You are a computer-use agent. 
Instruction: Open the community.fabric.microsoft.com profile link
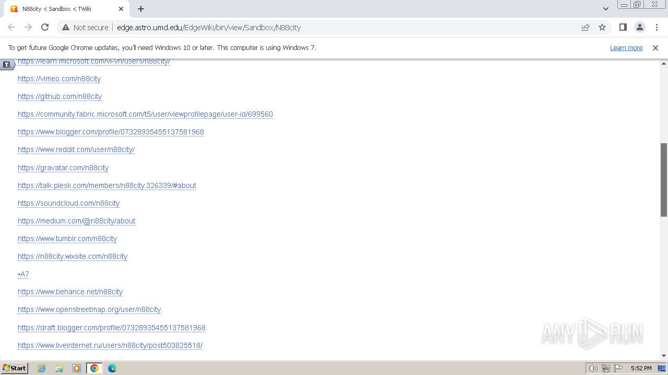point(145,114)
